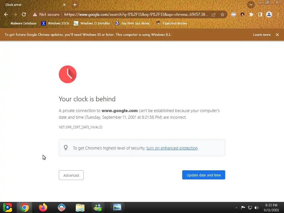Open a new tab with plus button
This screenshot has height=213, width=284.
pos(75,5)
